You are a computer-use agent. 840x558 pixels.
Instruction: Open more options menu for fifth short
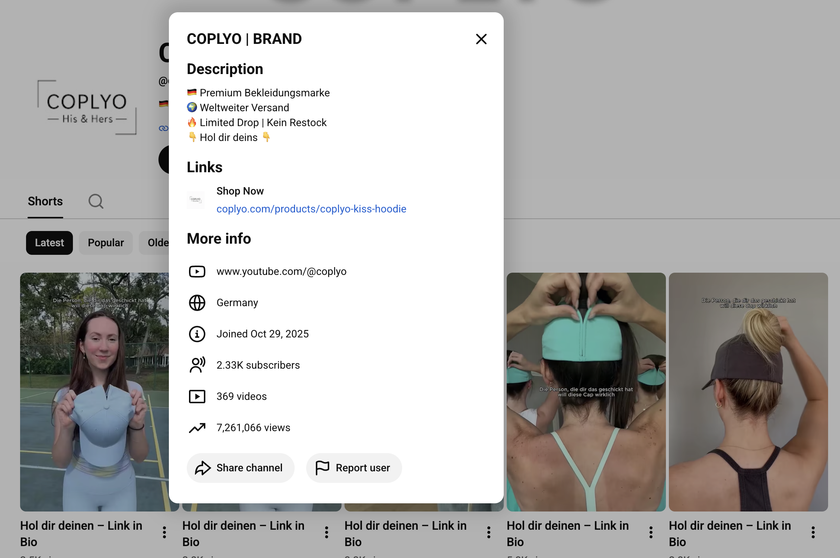click(813, 532)
